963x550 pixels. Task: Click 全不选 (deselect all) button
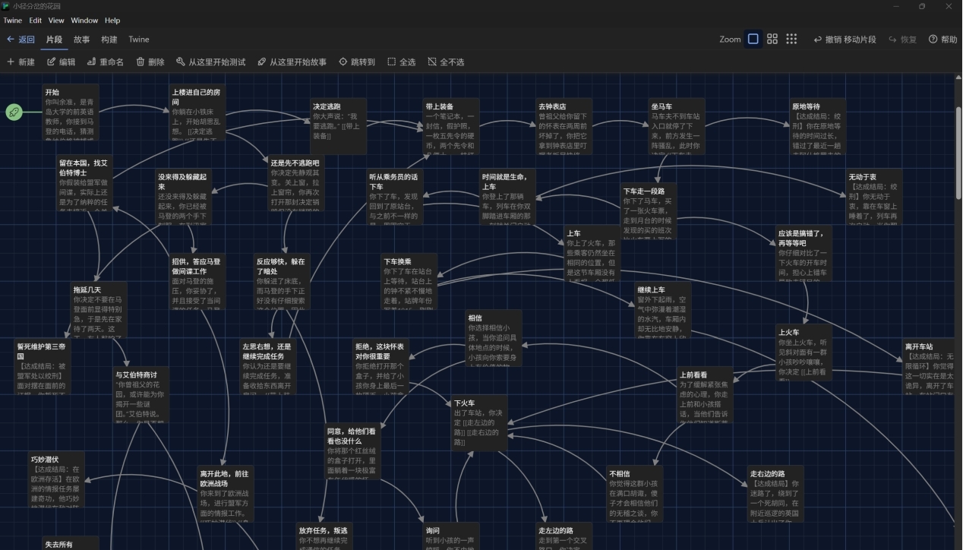point(446,62)
